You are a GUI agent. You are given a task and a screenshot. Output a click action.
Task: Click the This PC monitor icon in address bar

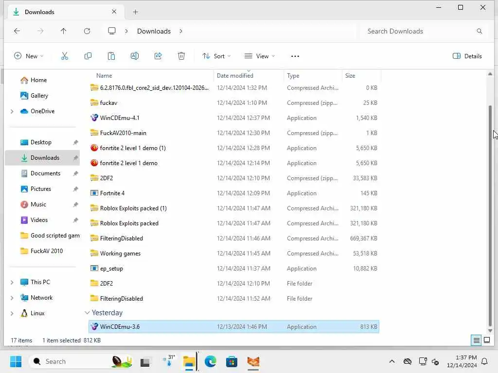tap(112, 31)
